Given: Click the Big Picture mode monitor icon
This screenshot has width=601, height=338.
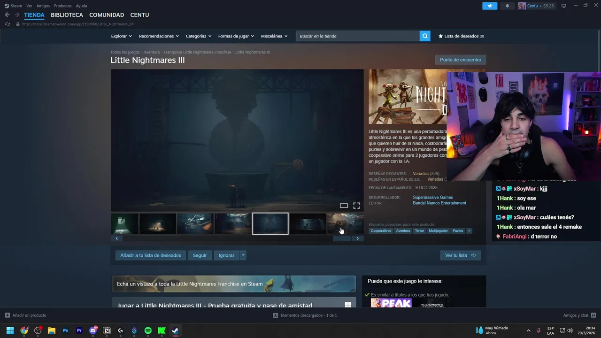Looking at the screenshot, I should click(x=564, y=6).
